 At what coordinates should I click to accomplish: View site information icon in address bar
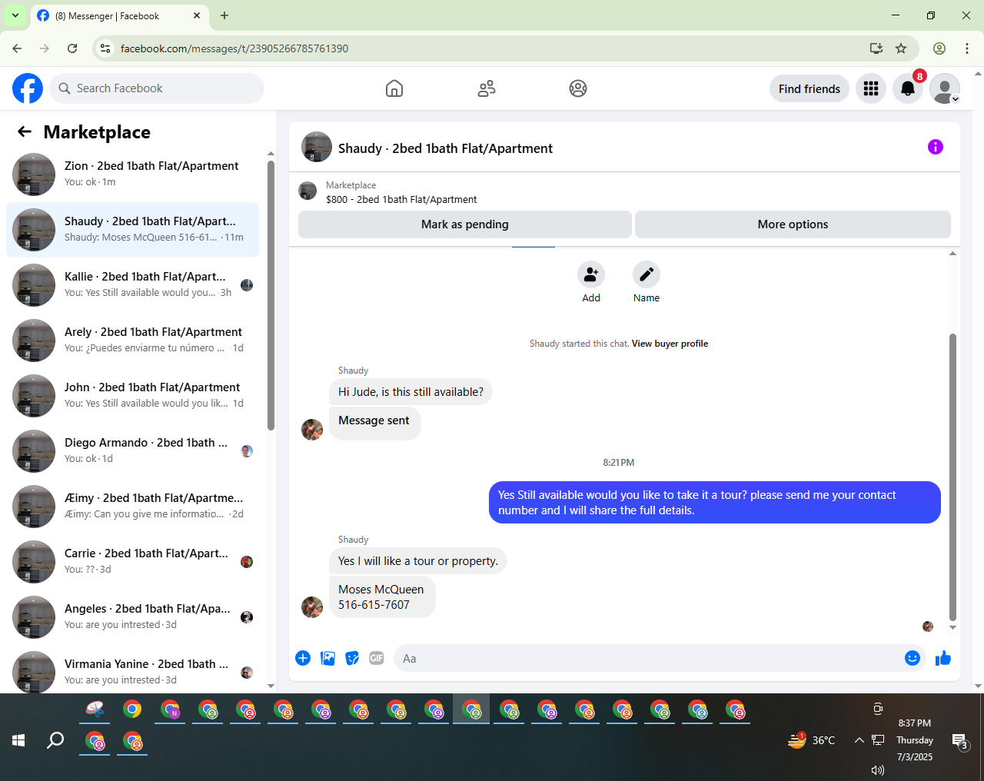coord(106,48)
